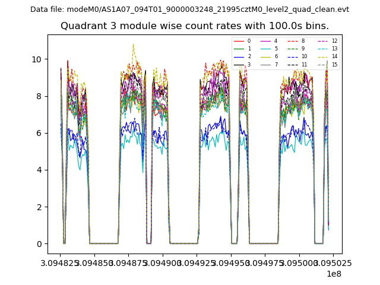This screenshot has height=285, width=380.
Task: Click the y-axis tick label 6
Action: pos(39,133)
